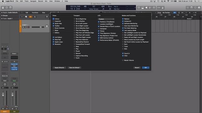The height and width of the screenshot is (113, 202).
Task: Toggle the Count In 1234 icon
Action: click(159, 8)
